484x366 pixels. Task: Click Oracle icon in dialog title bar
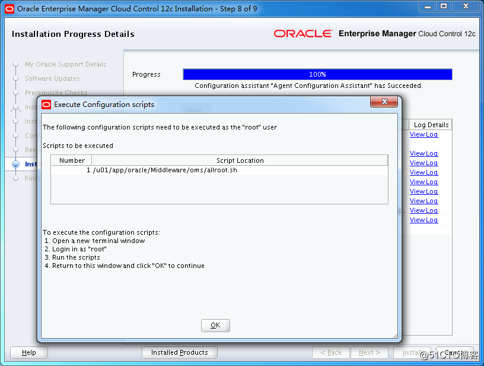[46, 105]
